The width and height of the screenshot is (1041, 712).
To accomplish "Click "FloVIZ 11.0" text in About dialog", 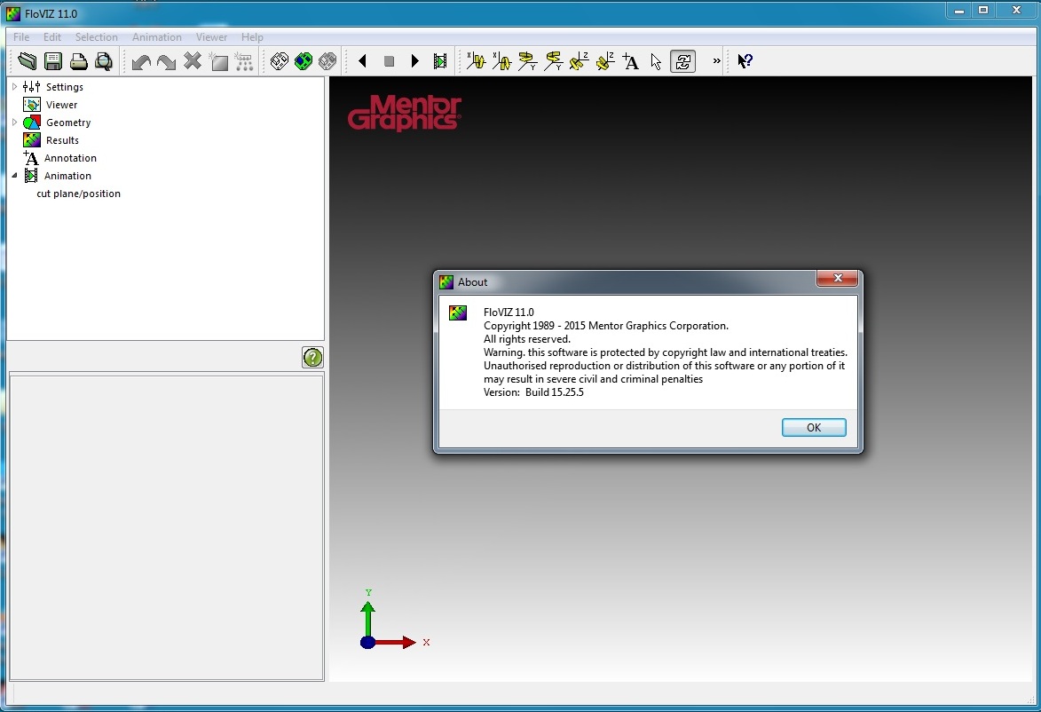I will 509,312.
